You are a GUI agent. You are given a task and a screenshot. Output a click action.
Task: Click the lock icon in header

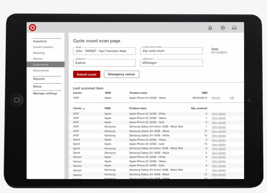(x=210, y=28)
